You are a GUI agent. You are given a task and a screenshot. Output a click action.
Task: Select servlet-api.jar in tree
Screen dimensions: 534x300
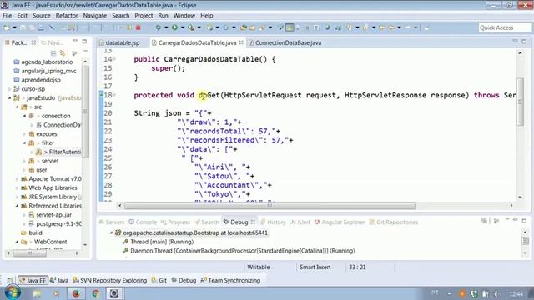[50, 215]
